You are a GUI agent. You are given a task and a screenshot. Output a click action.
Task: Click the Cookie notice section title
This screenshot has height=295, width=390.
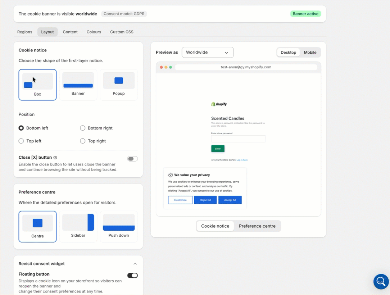tap(33, 50)
